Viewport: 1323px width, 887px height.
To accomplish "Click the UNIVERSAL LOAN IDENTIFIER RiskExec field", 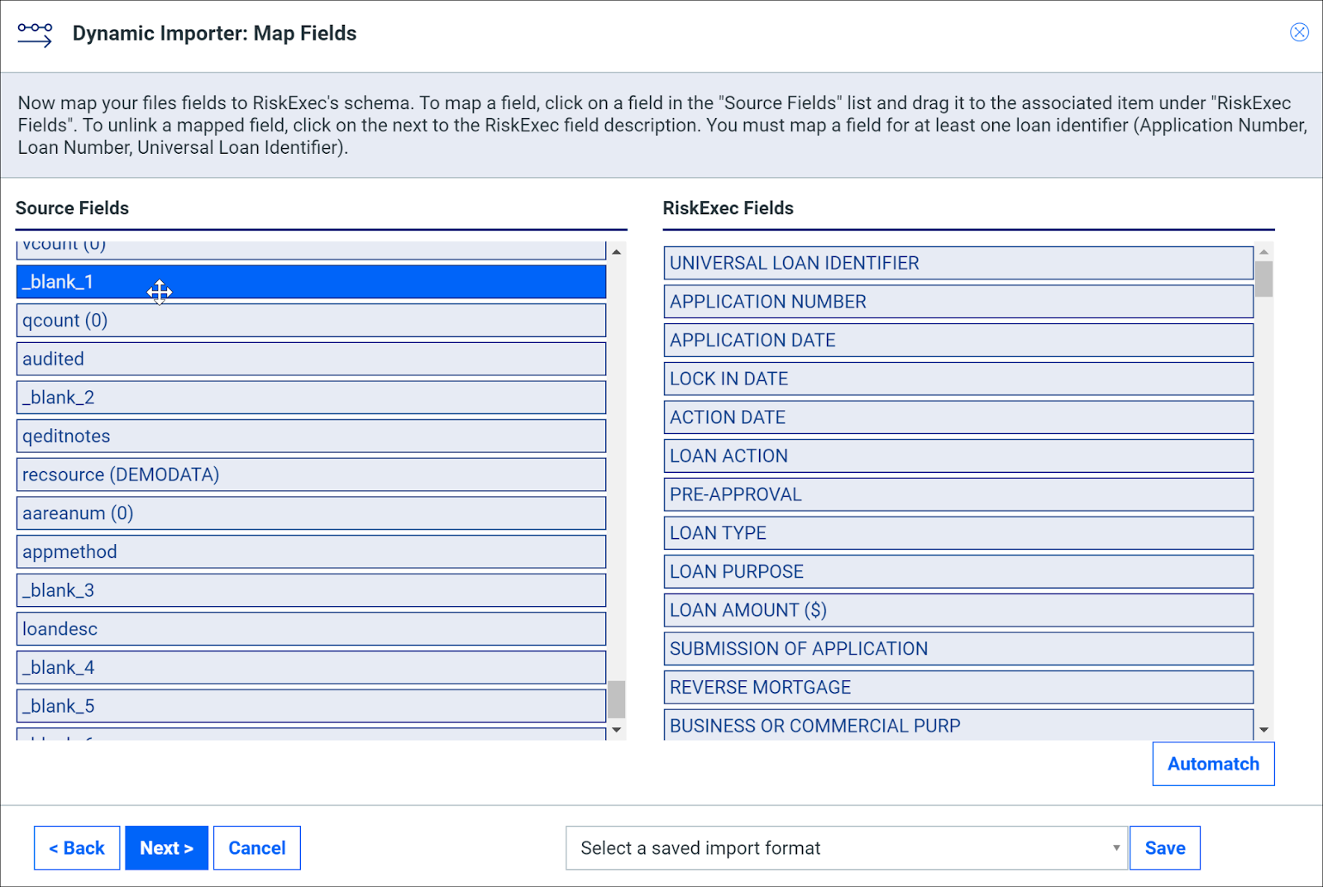I will pyautogui.click(x=958, y=263).
